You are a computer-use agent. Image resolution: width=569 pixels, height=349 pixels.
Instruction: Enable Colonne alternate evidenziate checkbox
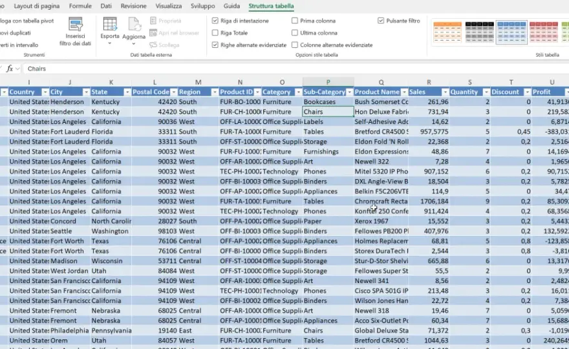click(x=295, y=45)
